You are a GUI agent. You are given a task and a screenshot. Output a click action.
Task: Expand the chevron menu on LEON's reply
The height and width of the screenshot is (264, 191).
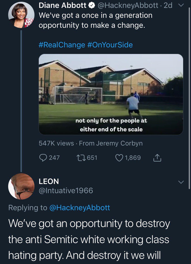pyautogui.click(x=181, y=182)
